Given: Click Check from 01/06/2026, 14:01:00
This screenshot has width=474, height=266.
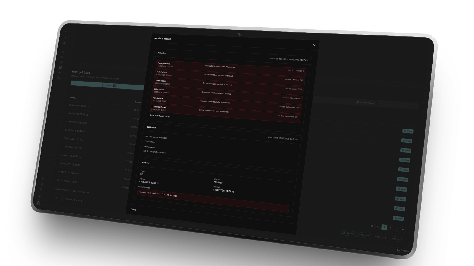Looking at the screenshot, I should pos(283,138).
